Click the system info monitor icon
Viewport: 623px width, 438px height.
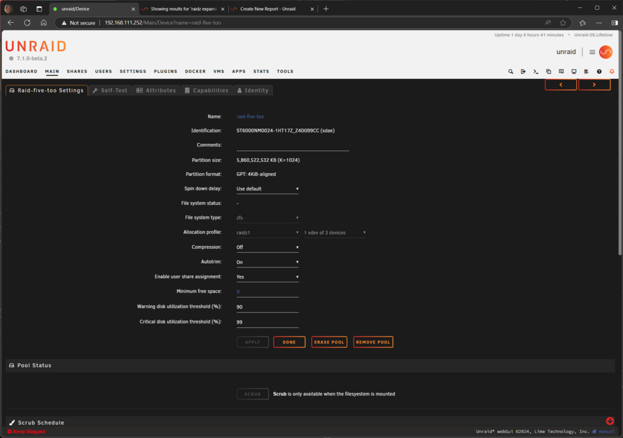(574, 72)
